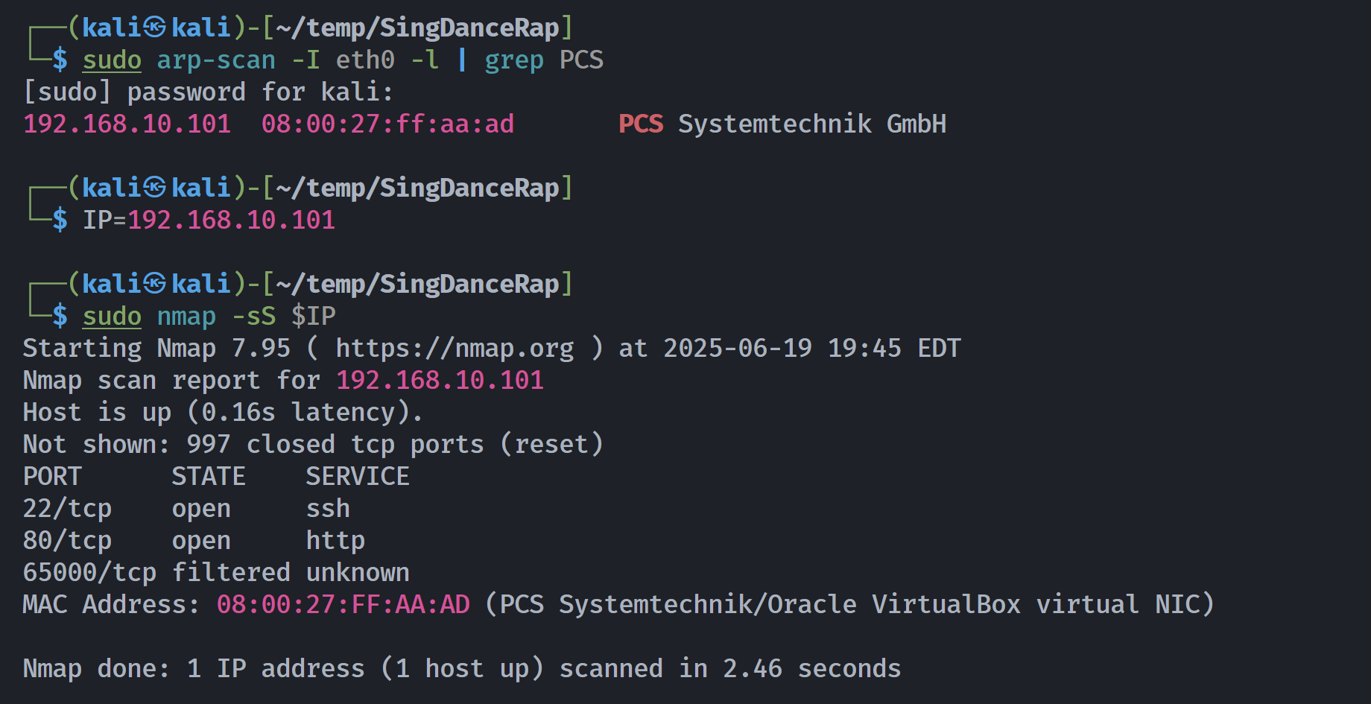Click the 80/tcp port line
Image resolution: width=1371 pixels, height=704 pixels.
pyautogui.click(x=194, y=541)
